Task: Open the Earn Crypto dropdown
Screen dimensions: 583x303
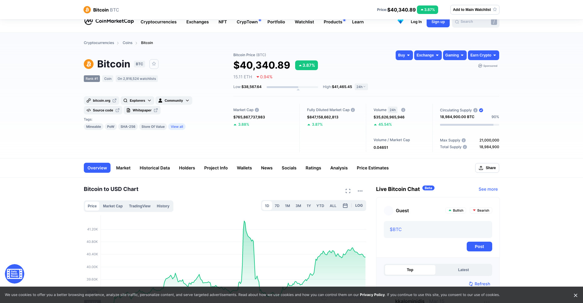Action: point(483,55)
